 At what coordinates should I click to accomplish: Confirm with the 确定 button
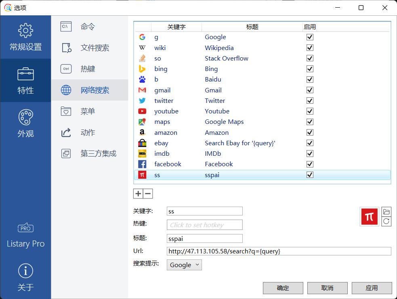283,288
